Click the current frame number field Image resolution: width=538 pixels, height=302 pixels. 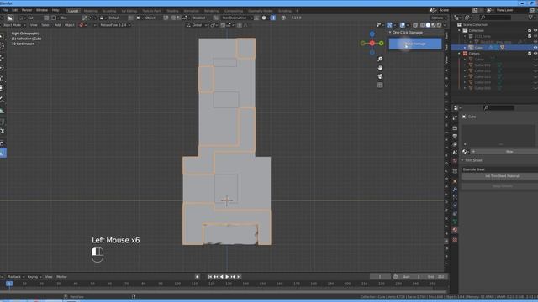380,277
